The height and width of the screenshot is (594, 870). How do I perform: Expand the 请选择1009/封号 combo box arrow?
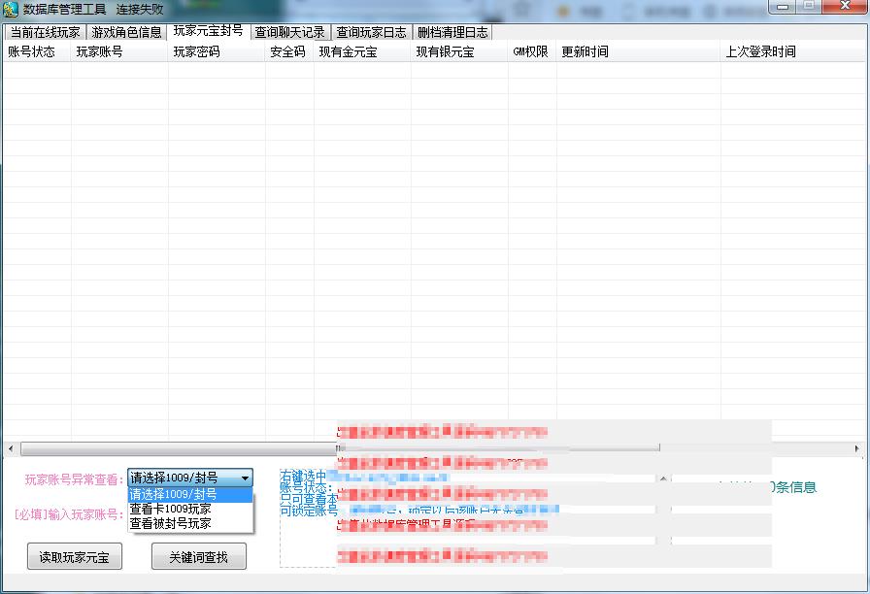(x=245, y=478)
